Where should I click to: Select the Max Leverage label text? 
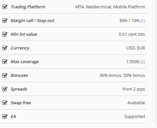[x=25, y=62]
